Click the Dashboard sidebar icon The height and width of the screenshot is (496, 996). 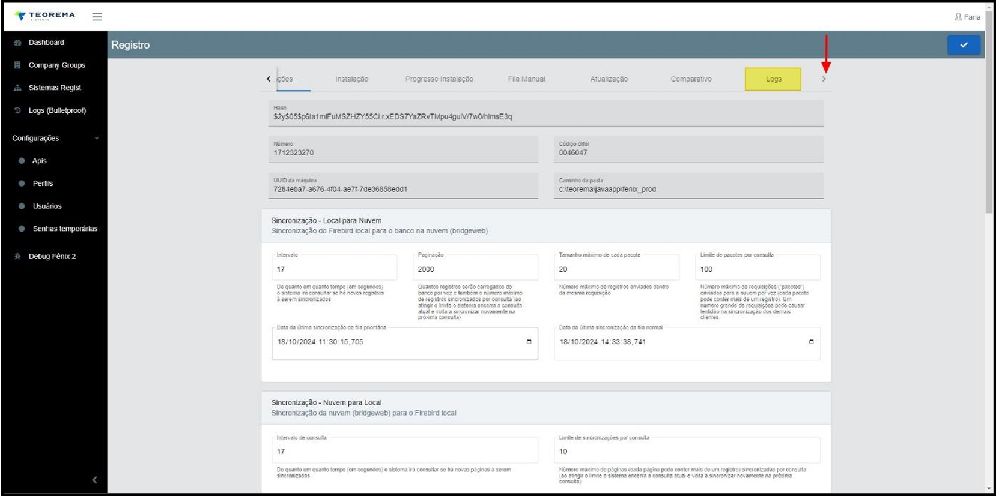(17, 43)
